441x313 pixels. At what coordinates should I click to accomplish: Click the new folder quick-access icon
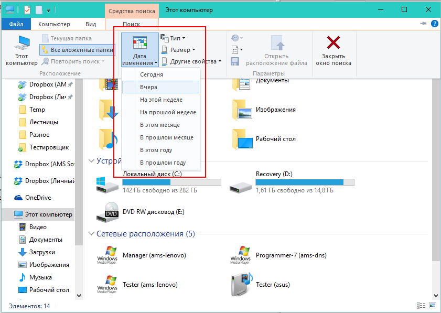coord(39,10)
